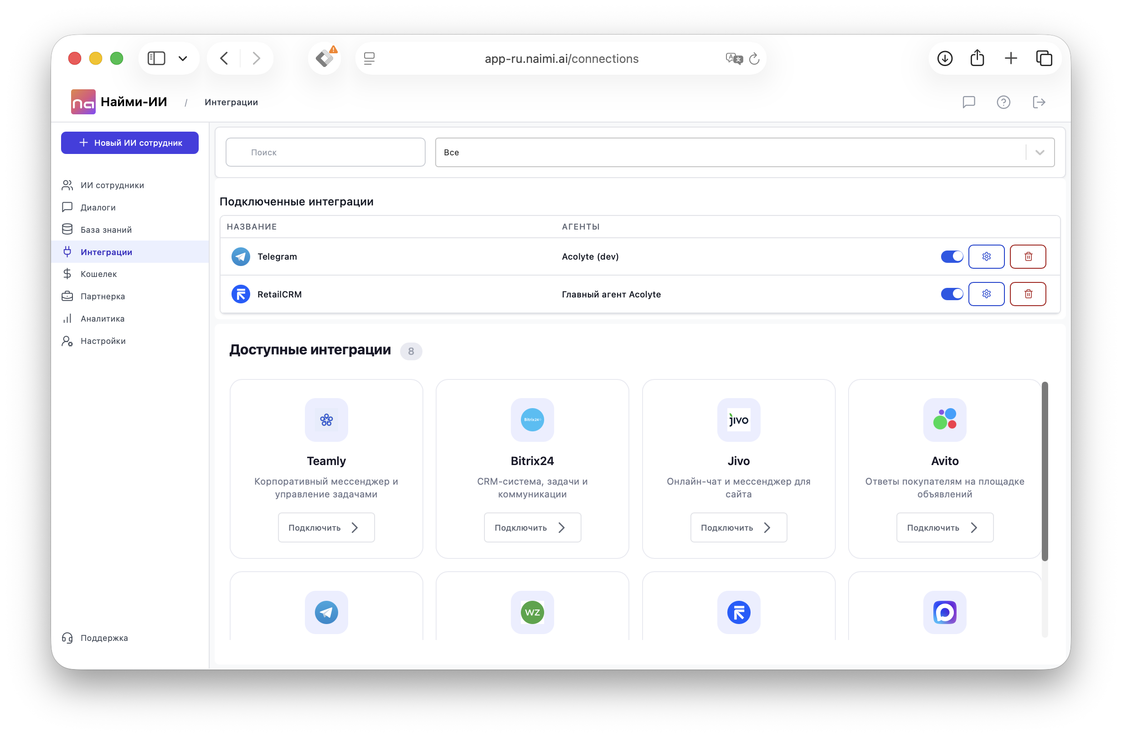
Task: Disable the Telegram integration toggle
Action: [952, 256]
